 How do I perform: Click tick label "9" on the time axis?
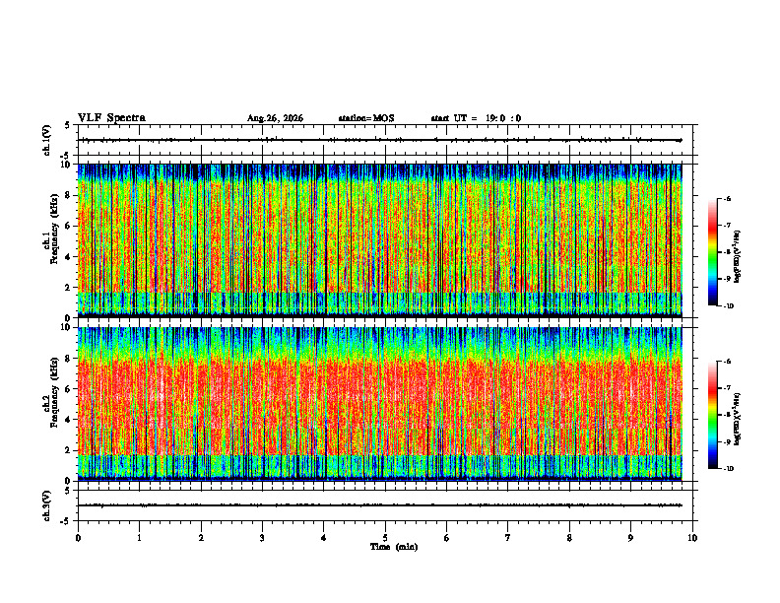[x=630, y=538]
